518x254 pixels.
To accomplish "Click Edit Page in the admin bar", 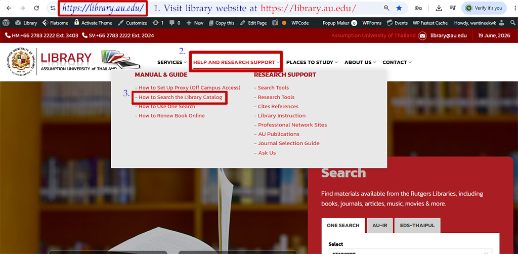I will tap(253, 23).
